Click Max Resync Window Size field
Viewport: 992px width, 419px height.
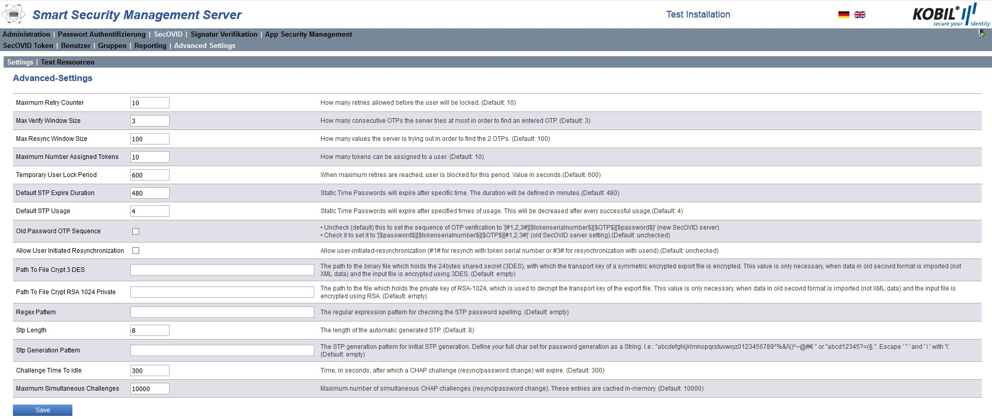149,139
